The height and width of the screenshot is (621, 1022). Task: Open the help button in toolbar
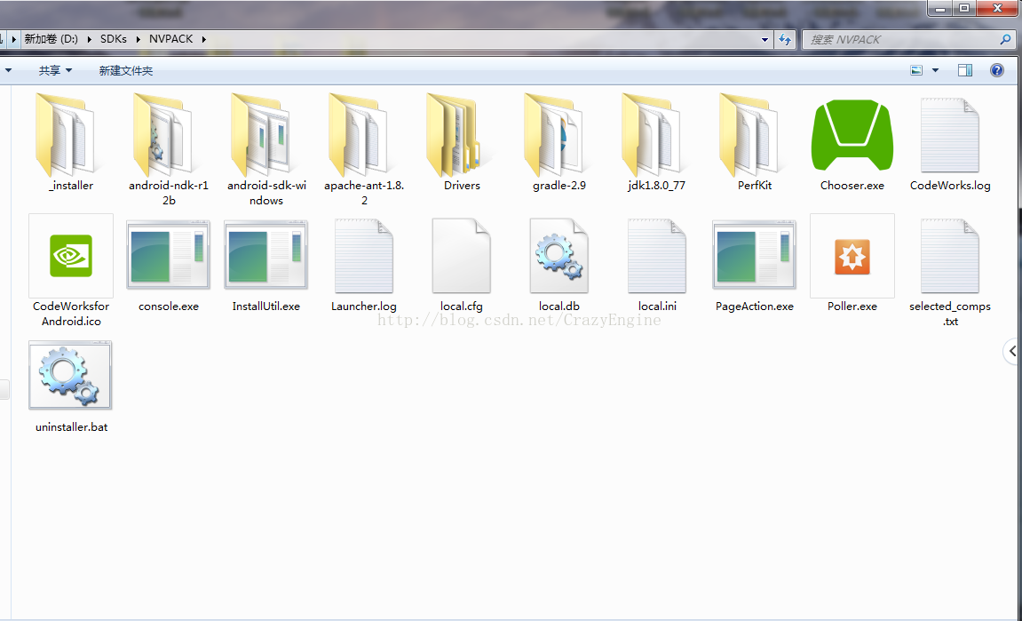(997, 70)
